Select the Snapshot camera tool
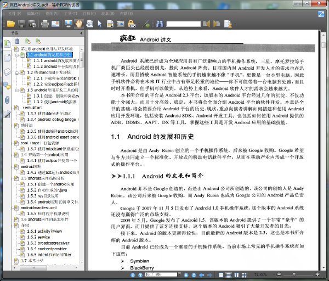Viewport: 329px width, 281px height. [x=121, y=24]
